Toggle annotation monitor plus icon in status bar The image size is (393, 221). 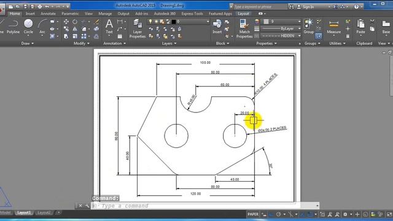point(357,214)
